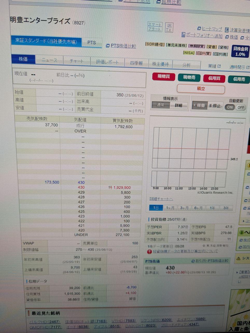The height and width of the screenshot is (333, 250).
Task: Select the 6ヶ月 chart period
Action: click(x=198, y=208)
